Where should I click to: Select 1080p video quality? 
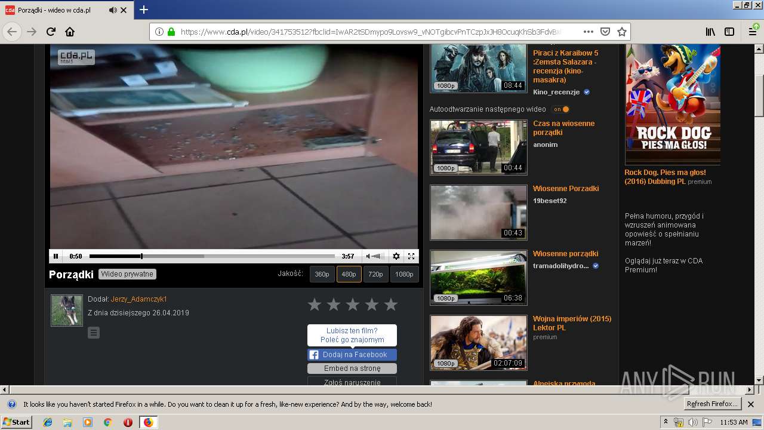point(404,274)
